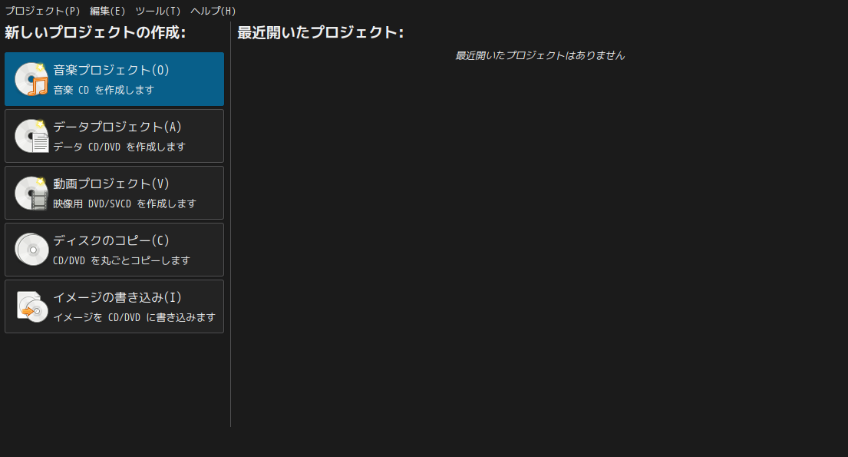Click the 最近開いたプロジェクトはありません message

pyautogui.click(x=539, y=55)
